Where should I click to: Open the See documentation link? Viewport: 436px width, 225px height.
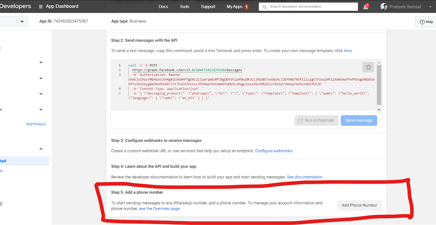pos(305,177)
